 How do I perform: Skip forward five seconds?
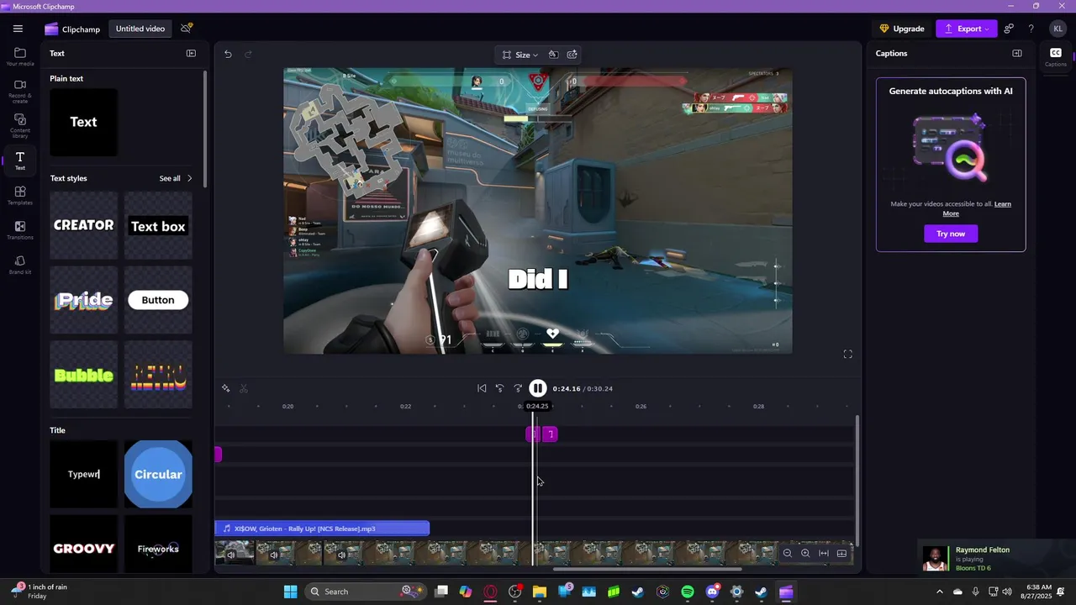(x=518, y=388)
